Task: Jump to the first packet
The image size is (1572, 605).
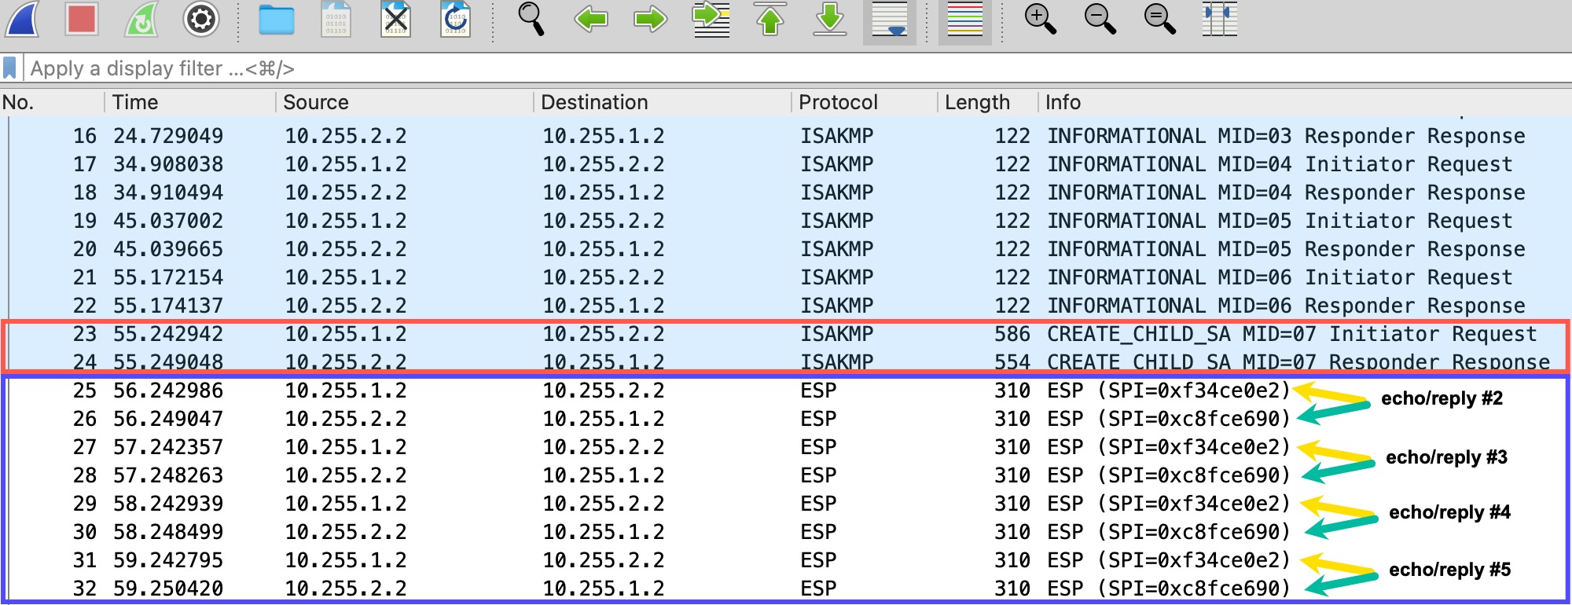Action: [770, 20]
